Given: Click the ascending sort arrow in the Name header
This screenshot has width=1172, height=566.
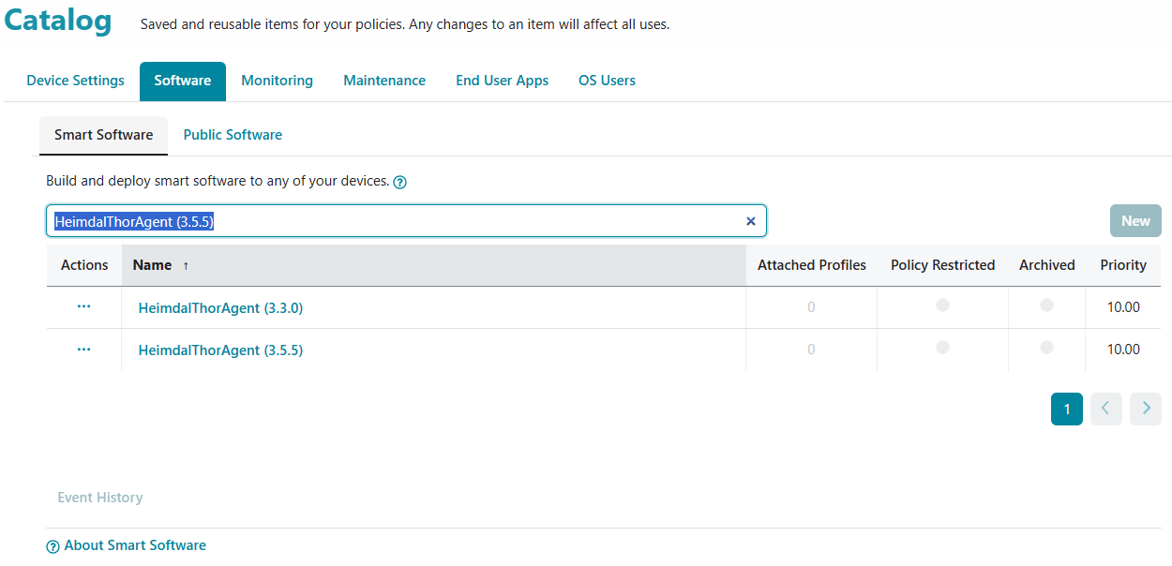Looking at the screenshot, I should (x=186, y=266).
